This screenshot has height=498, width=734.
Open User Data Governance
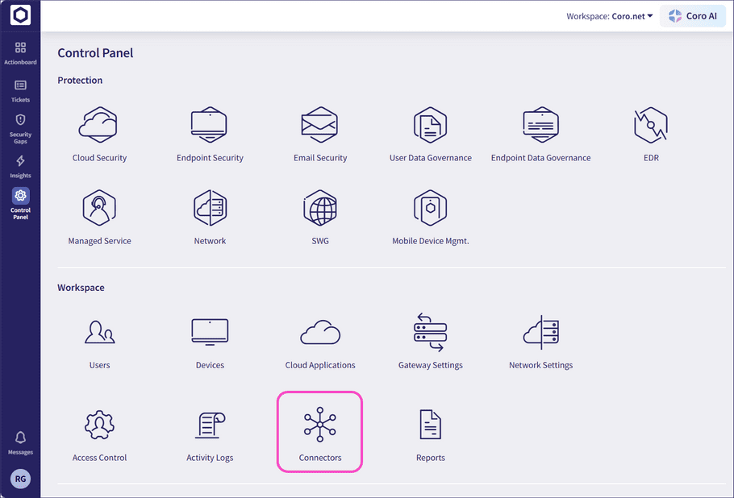pyautogui.click(x=430, y=127)
